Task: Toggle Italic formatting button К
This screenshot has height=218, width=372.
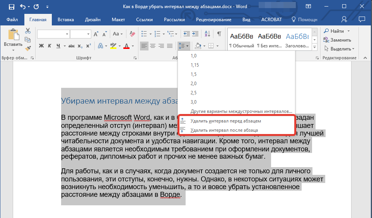Action: pos(49,46)
